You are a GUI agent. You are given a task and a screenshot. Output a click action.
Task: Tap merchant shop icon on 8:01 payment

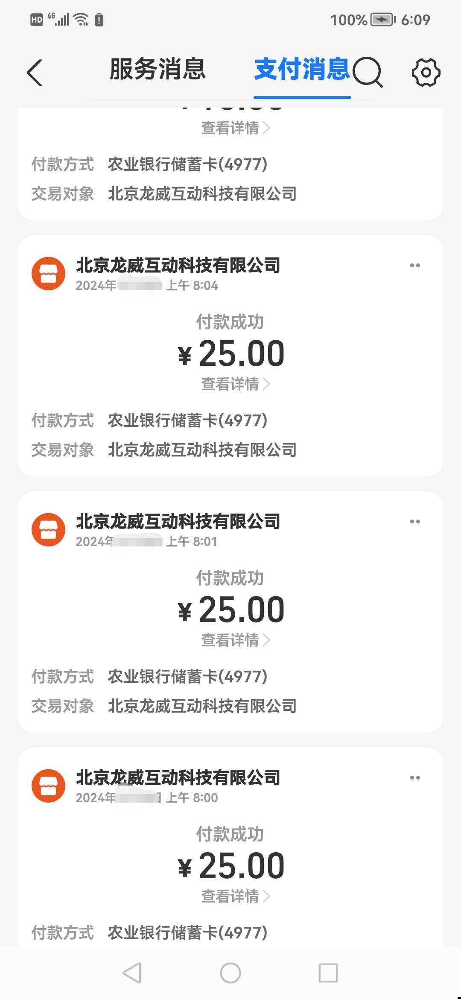pyautogui.click(x=48, y=530)
